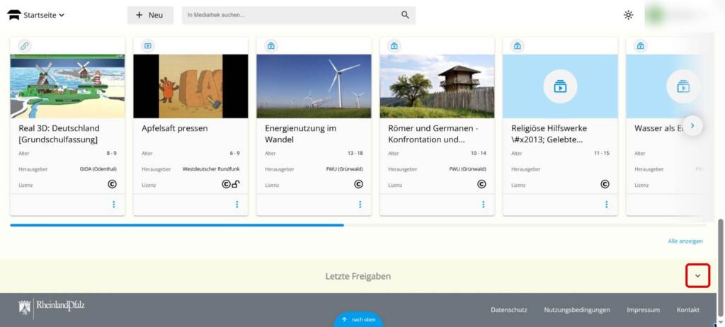
Task: Advance carousel with right arrow button
Action: [692, 126]
